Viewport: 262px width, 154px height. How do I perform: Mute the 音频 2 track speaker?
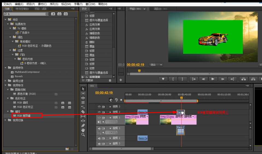click(99, 138)
